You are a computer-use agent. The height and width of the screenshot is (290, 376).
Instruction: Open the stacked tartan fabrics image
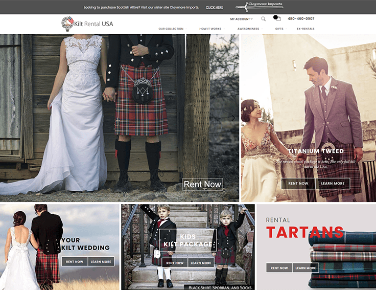(342, 260)
